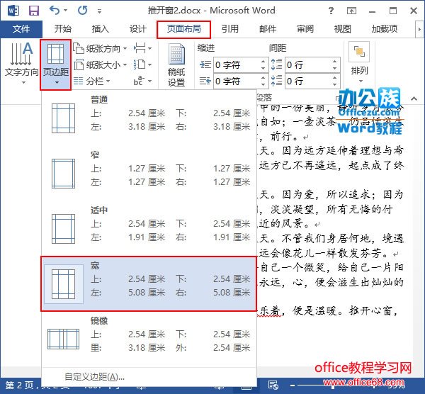Switch to the 插入 tab
Screen dimensions: 425x394
pos(100,29)
